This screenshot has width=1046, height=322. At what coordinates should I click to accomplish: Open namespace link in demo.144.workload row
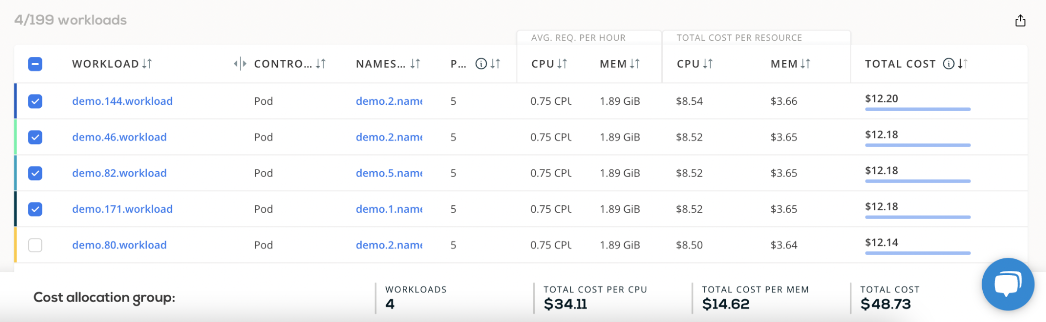pos(389,101)
